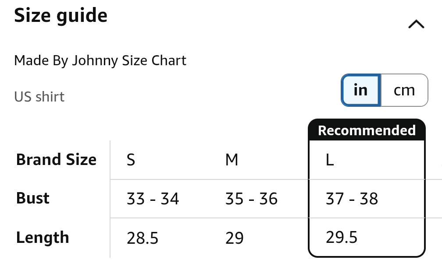Click the US shirt label

point(39,97)
